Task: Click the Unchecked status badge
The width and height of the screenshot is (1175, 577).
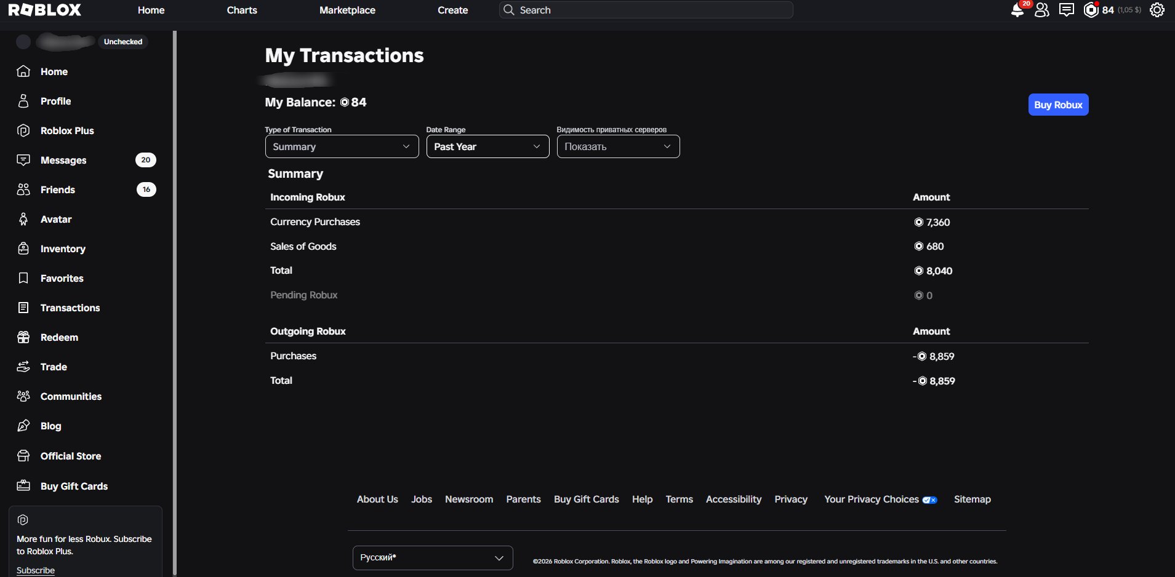Action: tap(123, 42)
